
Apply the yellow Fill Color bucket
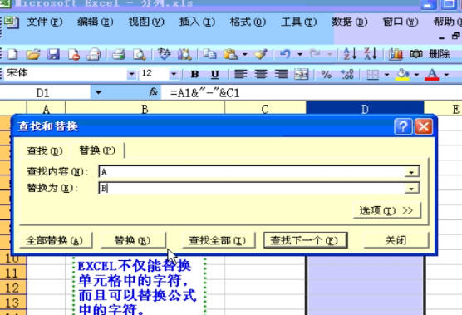[402, 75]
